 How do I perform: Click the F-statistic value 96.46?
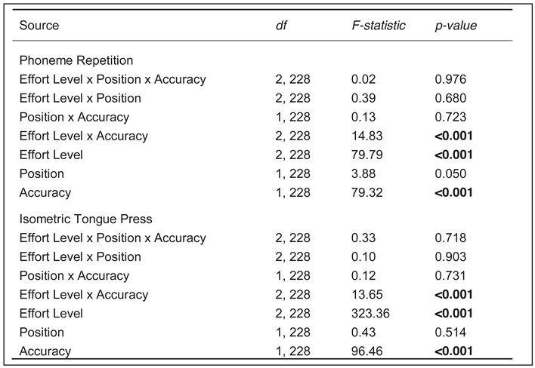[x=366, y=351]
